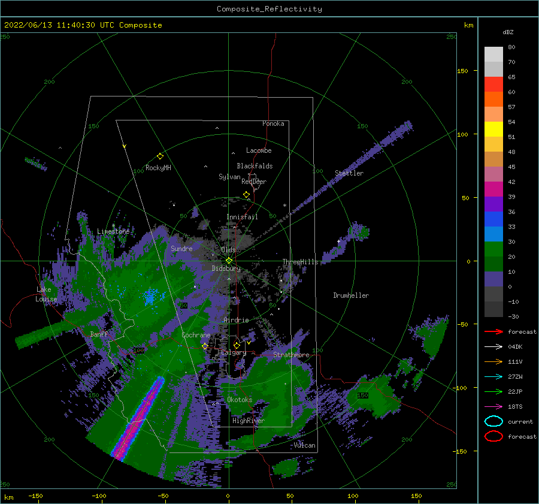This screenshot has height=504, width=539.
Task: Click the yellow radar site marker at Olds
Action: pyautogui.click(x=229, y=261)
